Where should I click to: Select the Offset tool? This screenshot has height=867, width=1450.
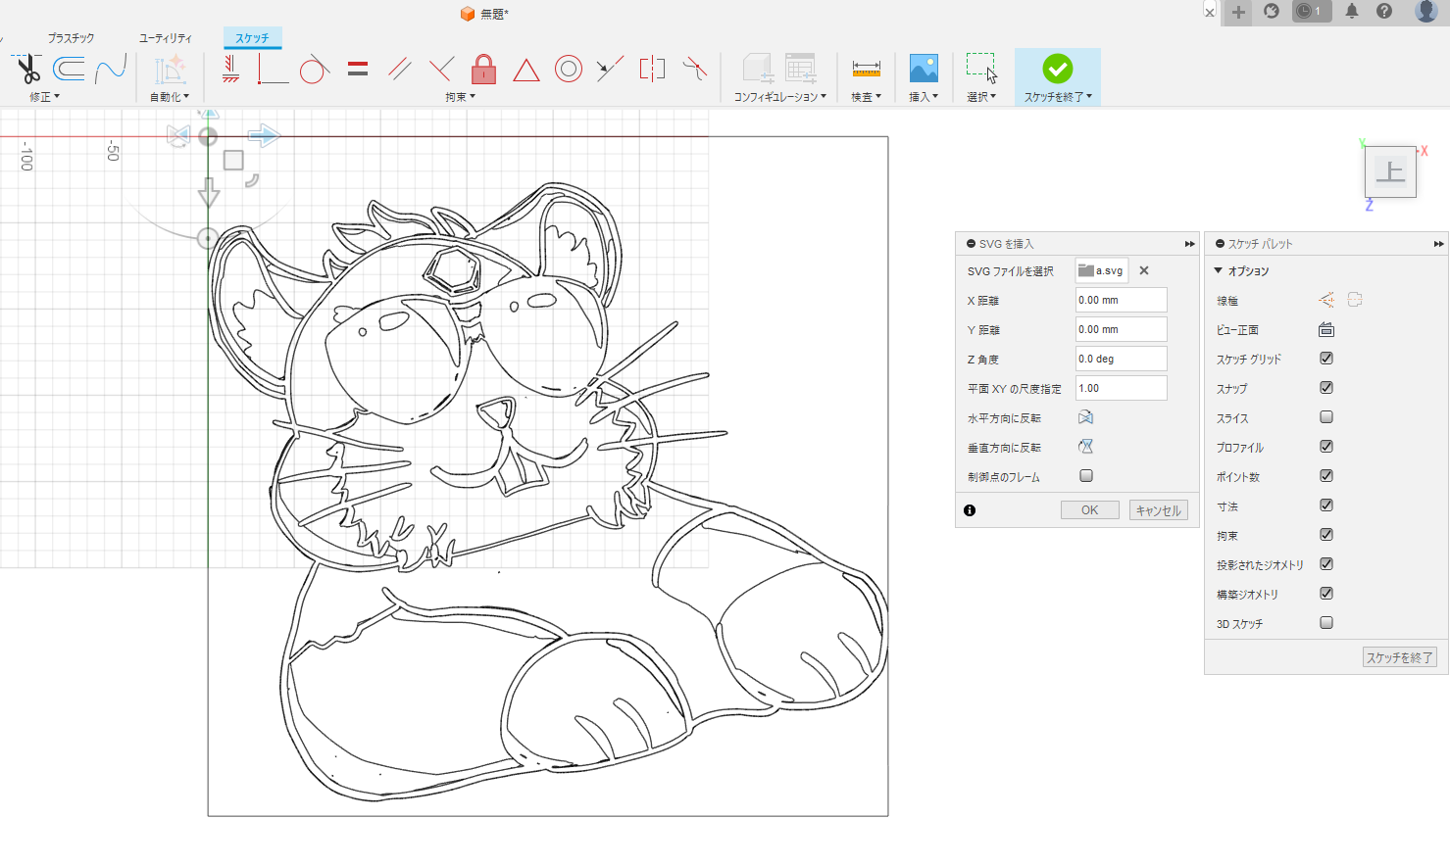[x=69, y=69]
